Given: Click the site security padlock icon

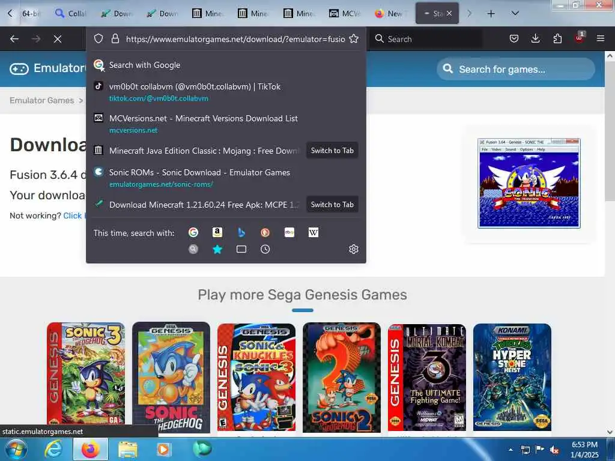Looking at the screenshot, I should [x=115, y=38].
